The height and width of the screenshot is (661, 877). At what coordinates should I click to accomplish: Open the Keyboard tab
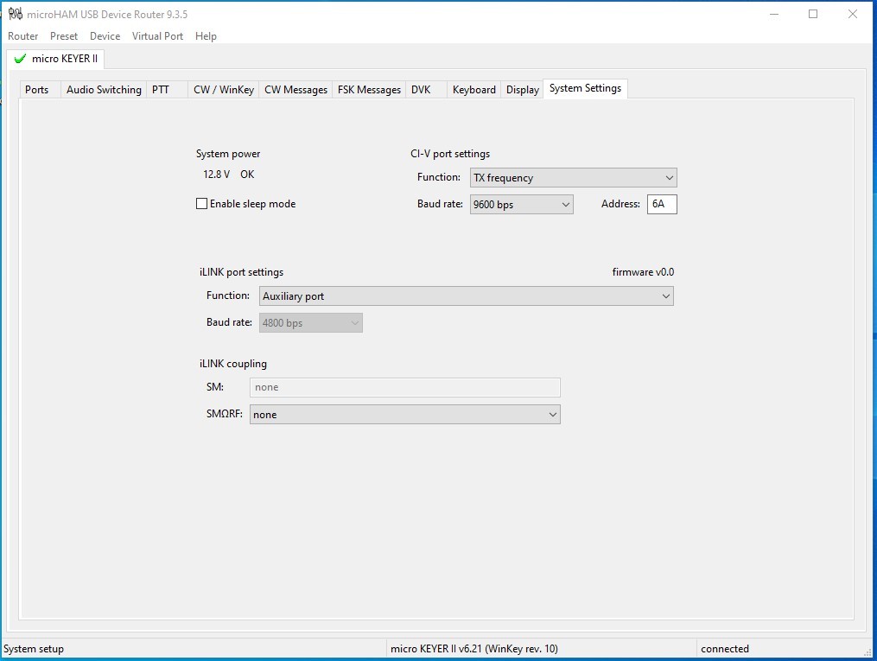point(474,90)
